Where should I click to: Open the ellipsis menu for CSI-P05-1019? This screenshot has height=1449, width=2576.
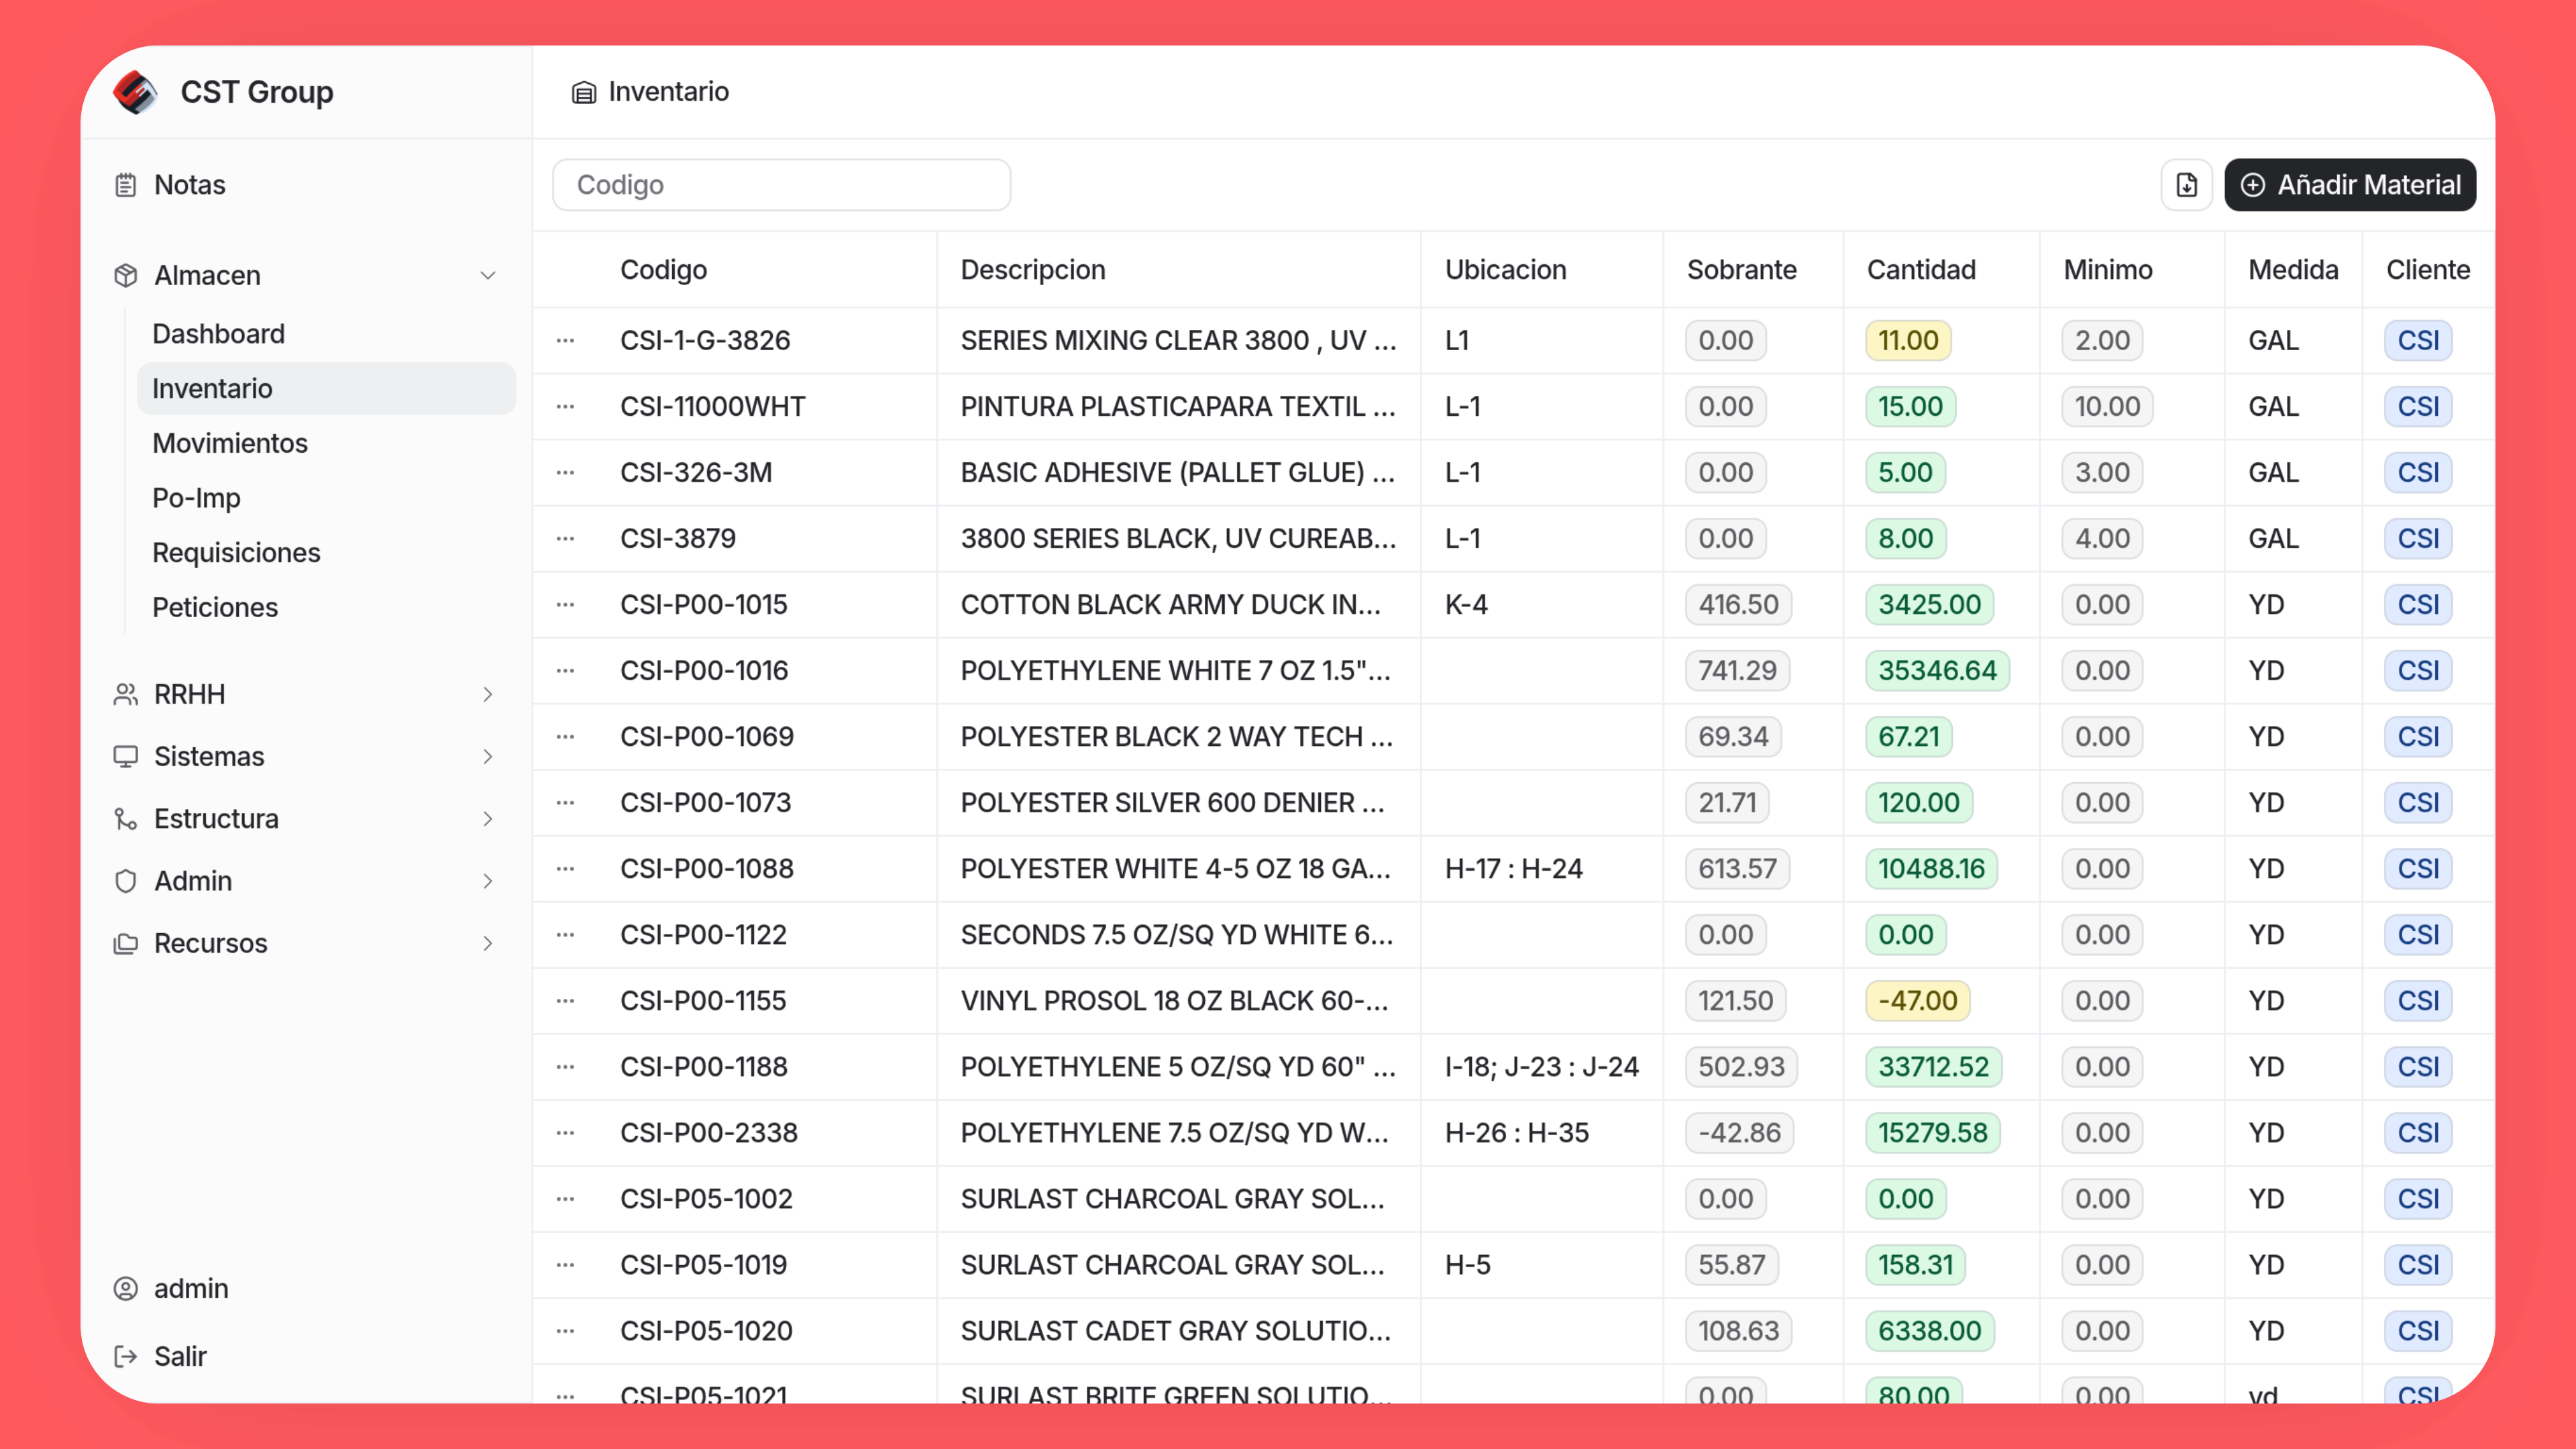(x=565, y=1264)
